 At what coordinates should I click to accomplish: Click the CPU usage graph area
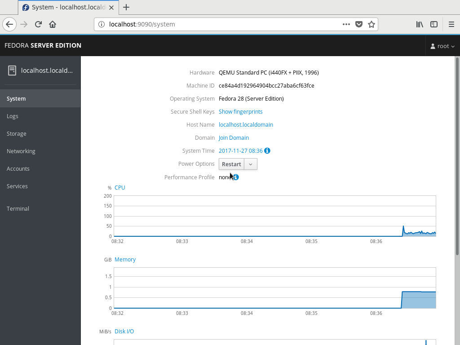point(275,216)
